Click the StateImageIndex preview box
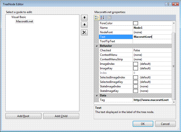Viewport: 181px width, 132px height. (x=135, y=87)
